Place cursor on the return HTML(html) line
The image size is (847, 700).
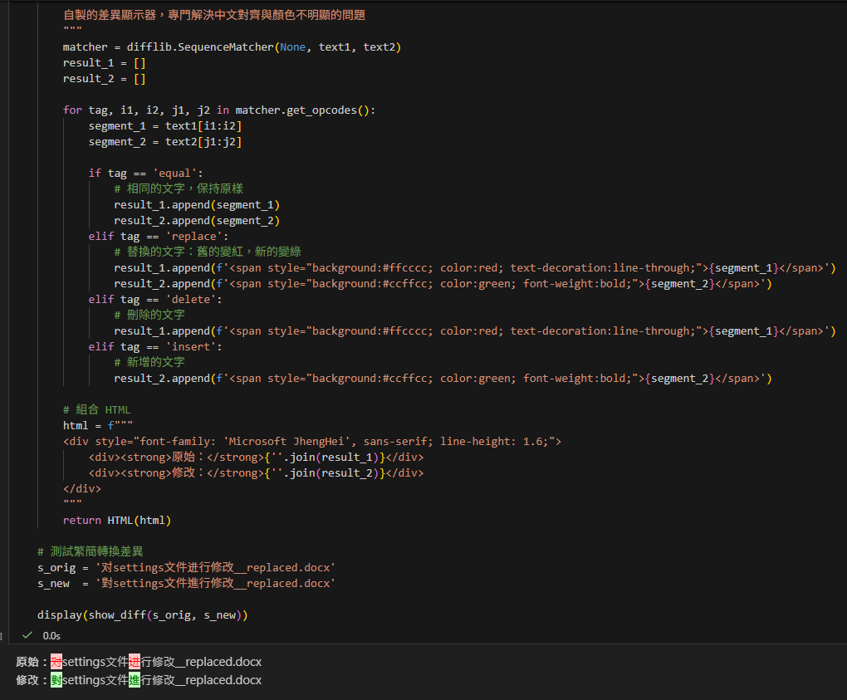tap(116, 520)
